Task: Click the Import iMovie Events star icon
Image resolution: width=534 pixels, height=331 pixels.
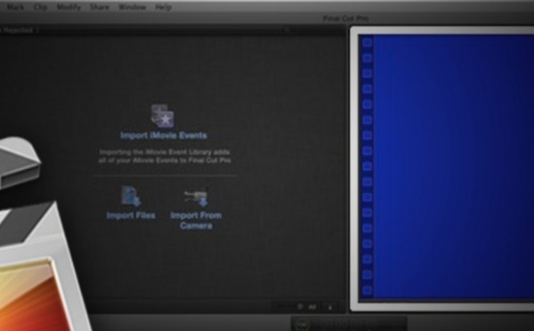Action: 163,116
